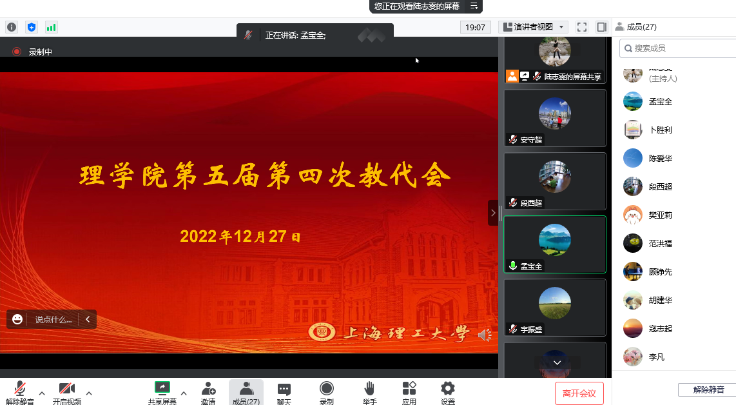Viewport: 736px width, 405px height.
Task: Open the 演讲者视图 view dropdown
Action: click(534, 27)
